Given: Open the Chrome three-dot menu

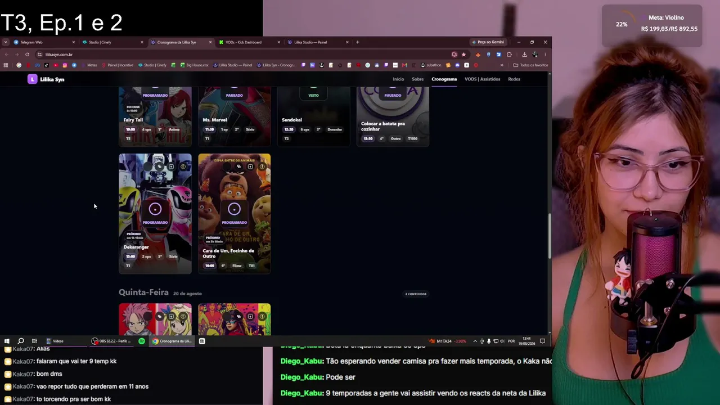Looking at the screenshot, I should pyautogui.click(x=545, y=55).
